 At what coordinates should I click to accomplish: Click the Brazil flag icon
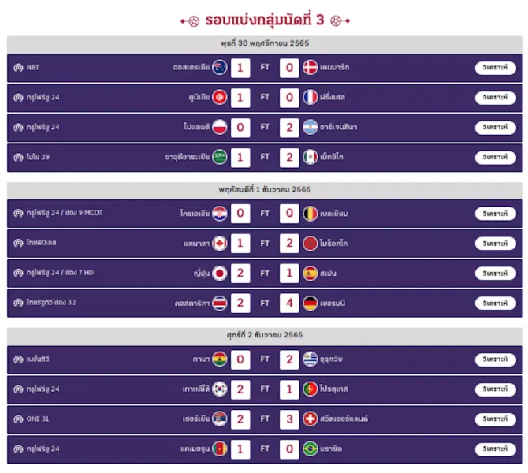(310, 449)
